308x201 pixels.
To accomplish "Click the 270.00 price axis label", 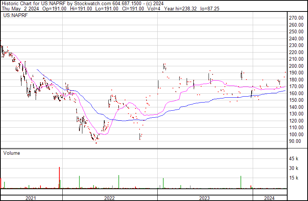I will (296, 18).
